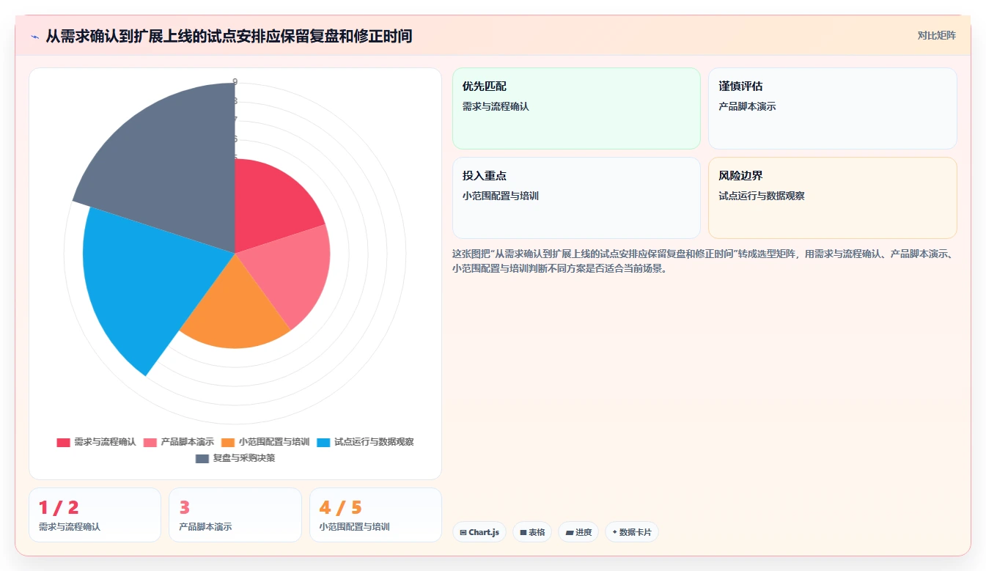Open the 风险边界 card
986x571 pixels.
click(x=833, y=198)
